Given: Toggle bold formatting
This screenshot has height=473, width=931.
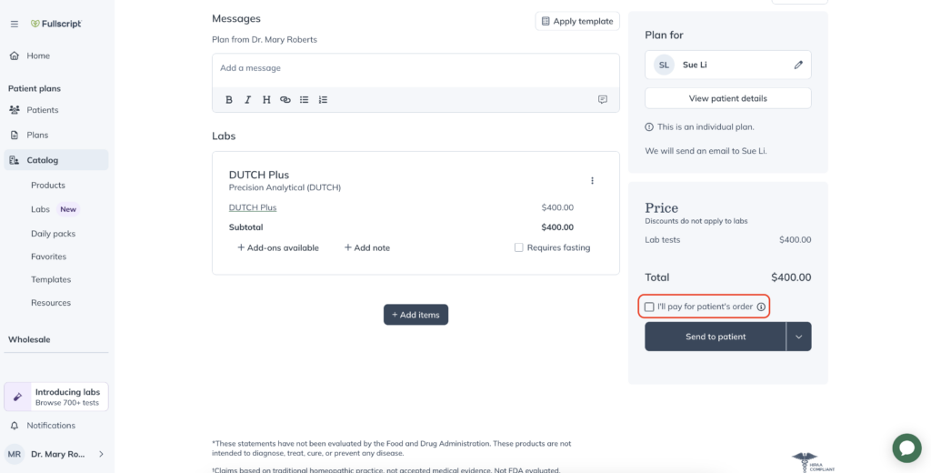Looking at the screenshot, I should [x=229, y=100].
